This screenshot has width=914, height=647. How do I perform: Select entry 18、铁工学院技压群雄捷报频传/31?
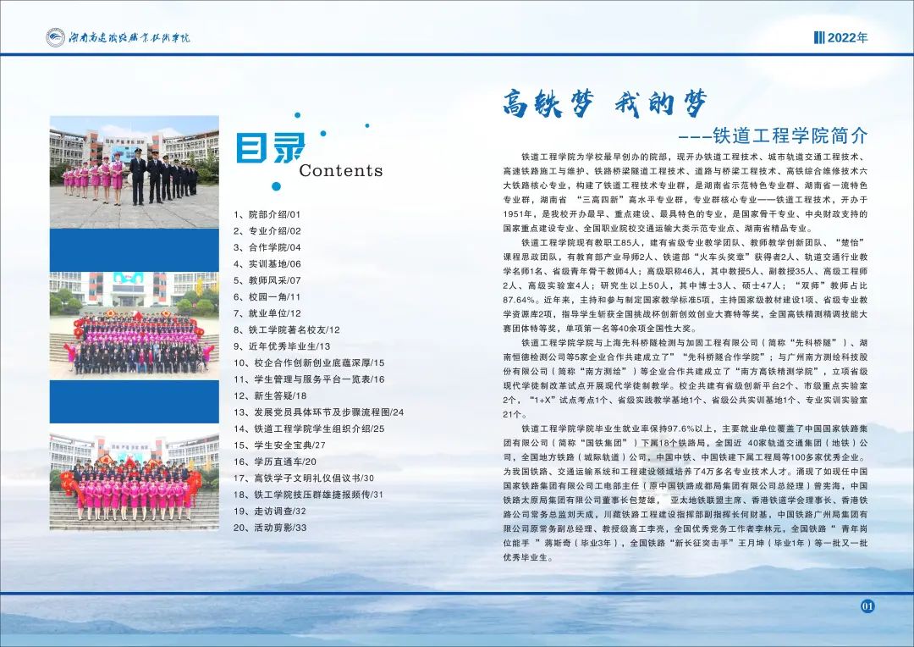tap(308, 495)
